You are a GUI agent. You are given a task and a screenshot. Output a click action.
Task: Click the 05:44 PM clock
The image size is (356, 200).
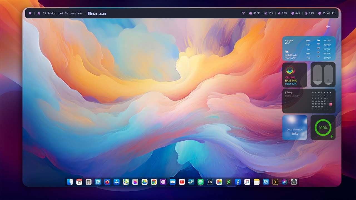[x=327, y=13]
